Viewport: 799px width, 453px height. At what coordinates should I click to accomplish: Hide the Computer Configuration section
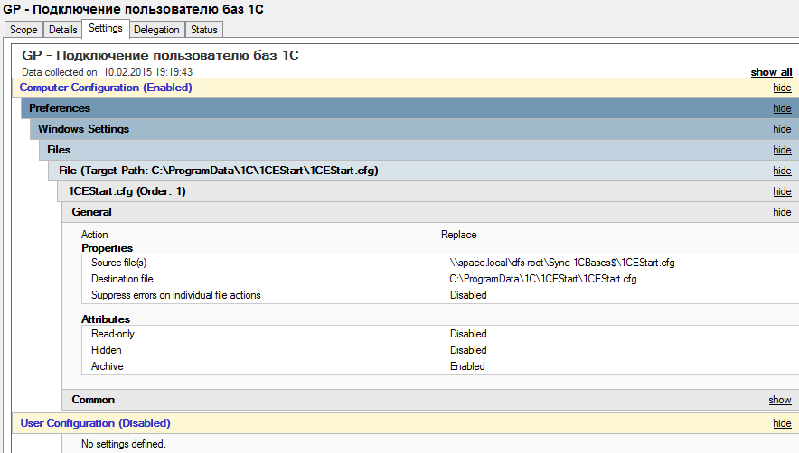(x=782, y=88)
